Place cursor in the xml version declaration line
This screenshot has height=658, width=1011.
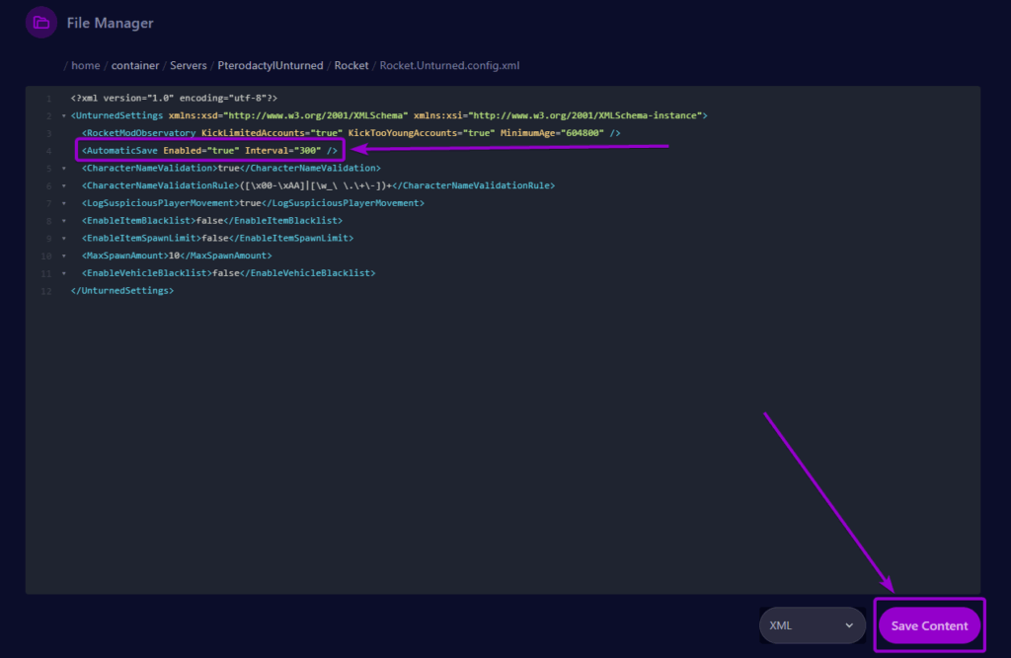tap(174, 98)
